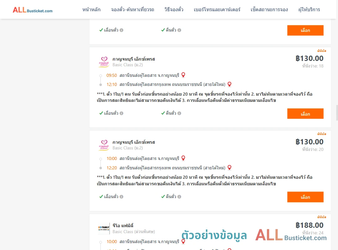Info icon beside คืนตั๋ว in 10:00–12:20 trip

(x=179, y=197)
